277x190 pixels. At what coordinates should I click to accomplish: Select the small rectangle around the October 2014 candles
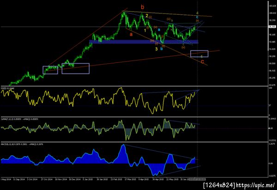50,70
